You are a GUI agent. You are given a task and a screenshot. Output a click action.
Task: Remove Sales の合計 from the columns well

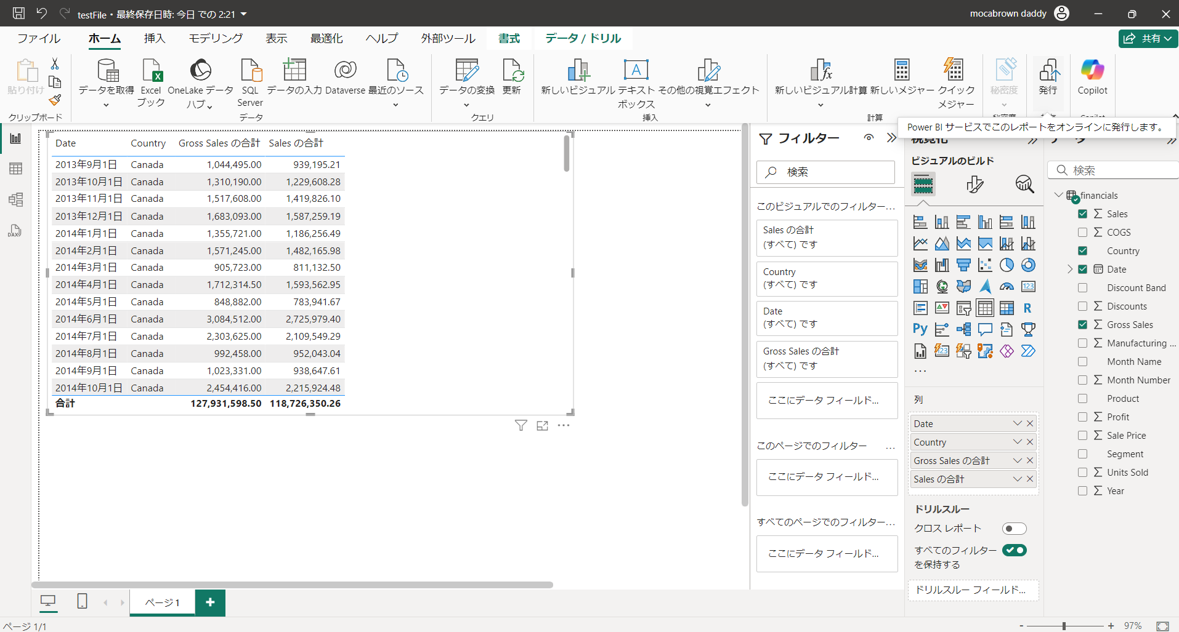point(1030,479)
